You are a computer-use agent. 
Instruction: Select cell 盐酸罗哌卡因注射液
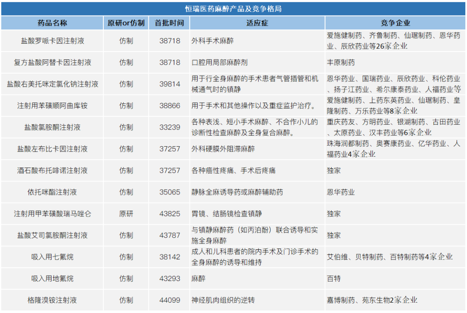[52, 41]
